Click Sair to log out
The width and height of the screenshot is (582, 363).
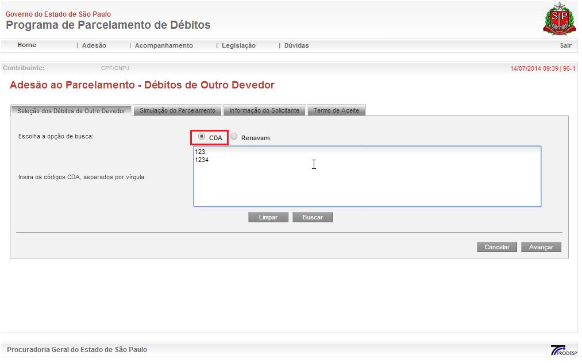click(565, 45)
